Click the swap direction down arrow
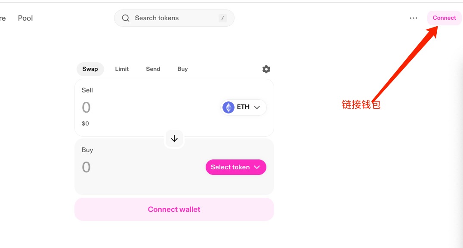This screenshot has height=248, width=463. [x=174, y=138]
